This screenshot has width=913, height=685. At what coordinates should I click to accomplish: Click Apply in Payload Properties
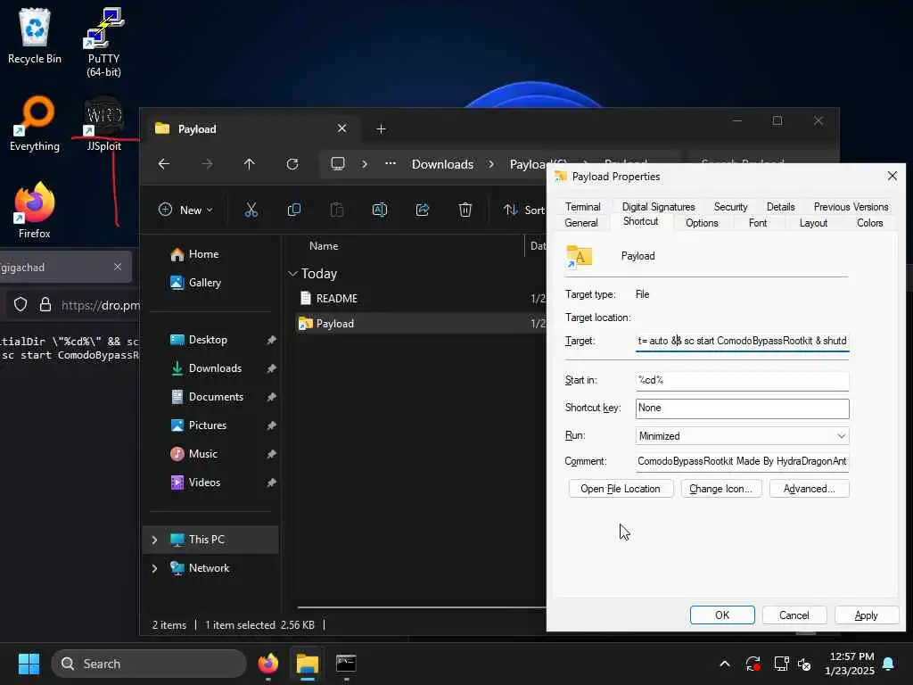coord(866,615)
